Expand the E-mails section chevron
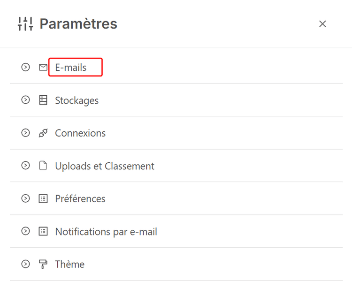Viewport: 352px width, 296px height. coord(25,68)
